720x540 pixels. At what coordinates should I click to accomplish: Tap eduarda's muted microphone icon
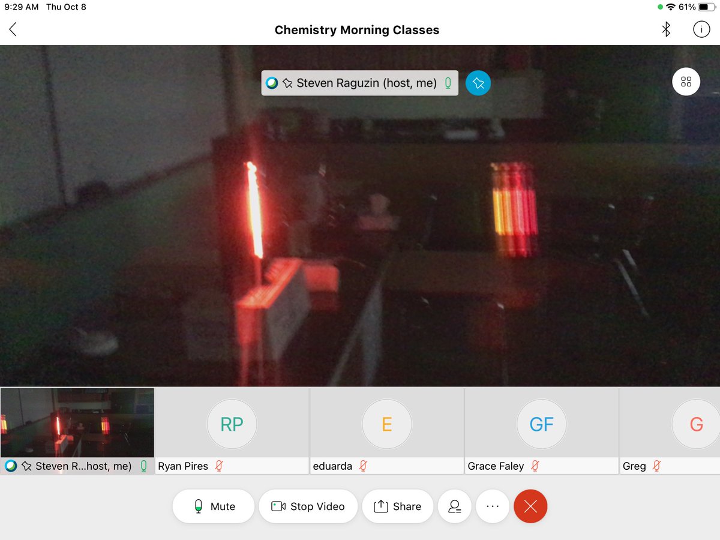364,466
